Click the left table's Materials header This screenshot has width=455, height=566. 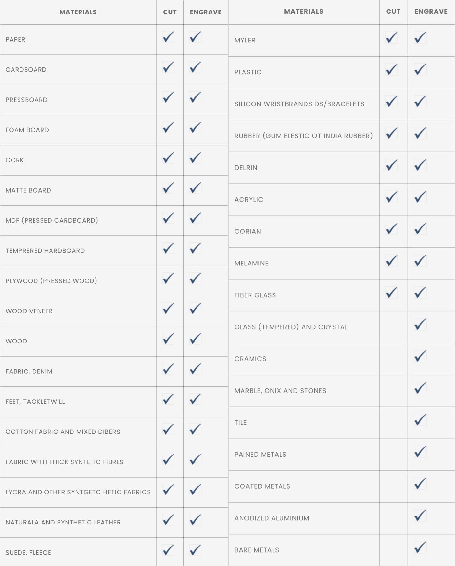pos(78,12)
